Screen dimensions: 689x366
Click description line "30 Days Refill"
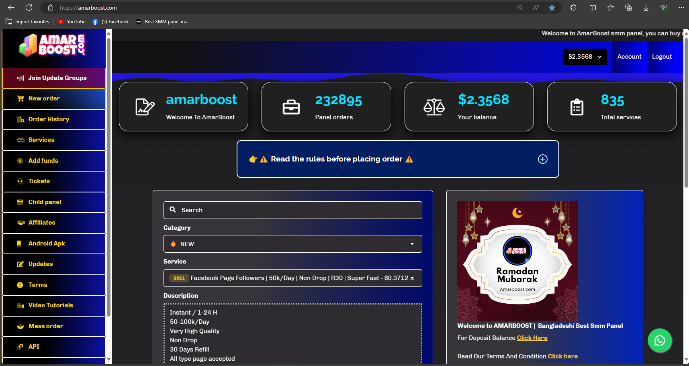(190, 350)
